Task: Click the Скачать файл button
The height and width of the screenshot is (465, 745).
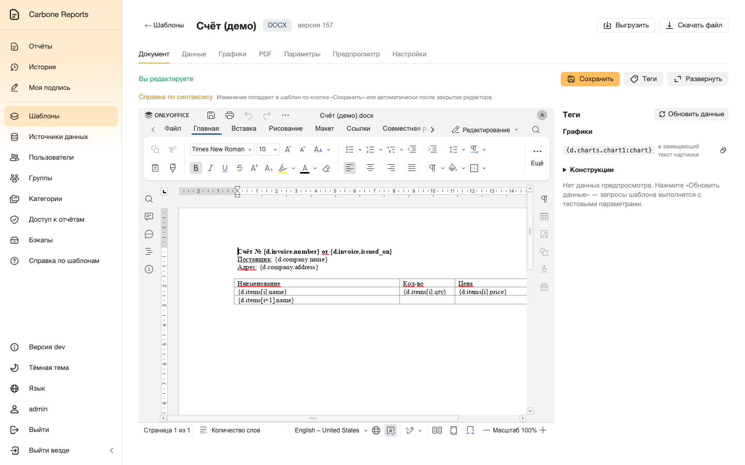Action: point(694,25)
